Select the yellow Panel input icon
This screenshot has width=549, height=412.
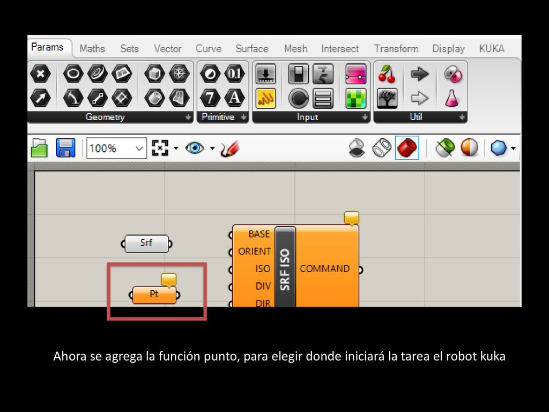(x=266, y=98)
